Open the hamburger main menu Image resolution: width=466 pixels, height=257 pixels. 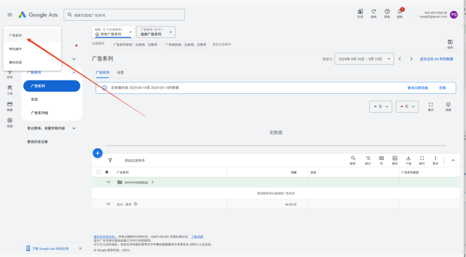coord(10,15)
